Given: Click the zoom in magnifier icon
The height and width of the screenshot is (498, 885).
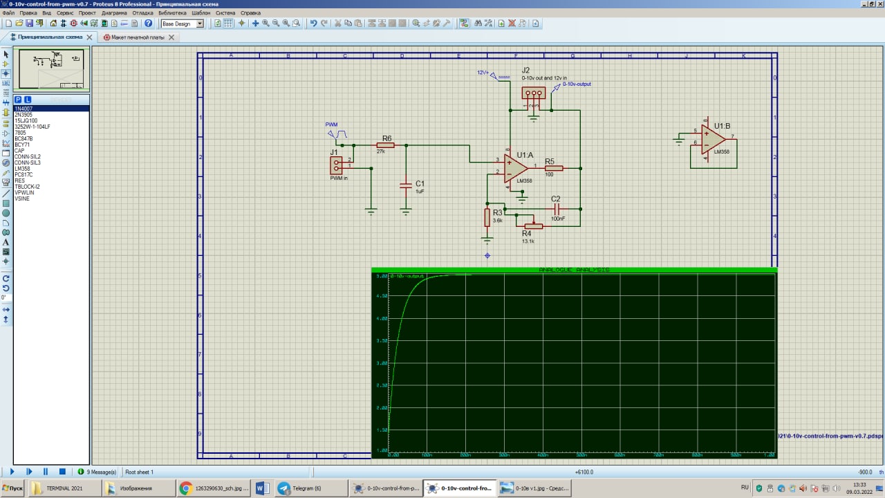Looking at the screenshot, I should [265, 24].
